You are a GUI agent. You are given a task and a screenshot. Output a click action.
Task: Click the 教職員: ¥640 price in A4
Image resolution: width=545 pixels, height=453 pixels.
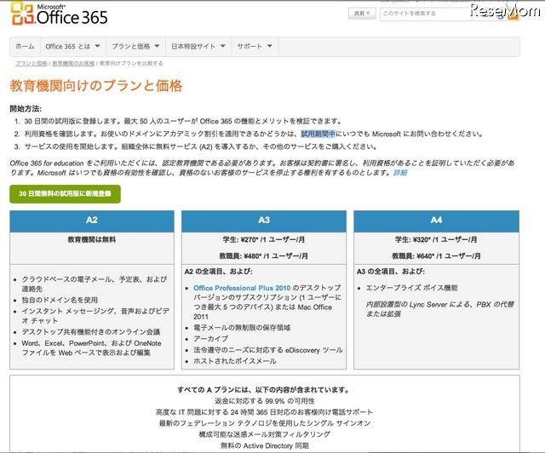436,256
